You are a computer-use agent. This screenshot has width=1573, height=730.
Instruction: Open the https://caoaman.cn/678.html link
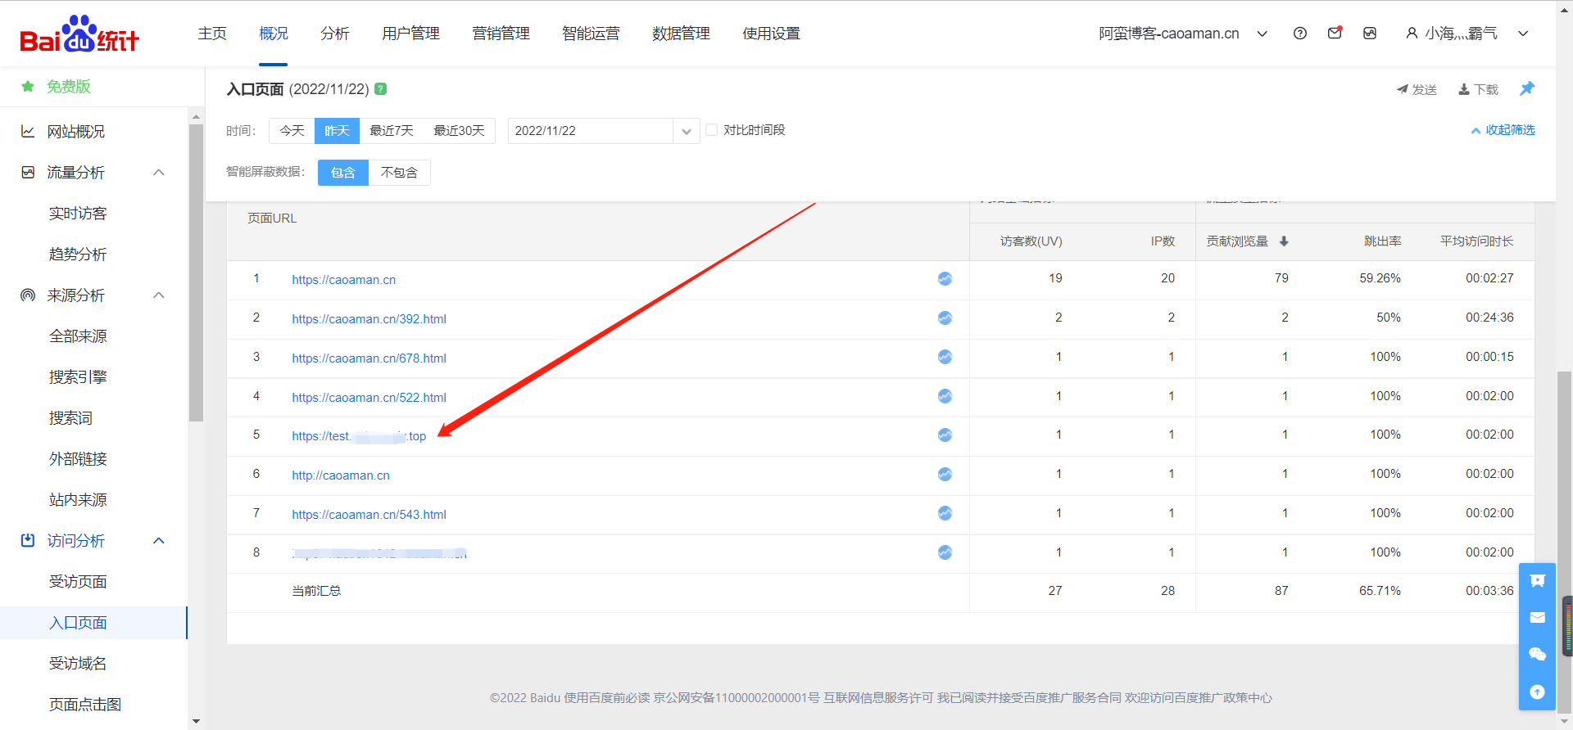(369, 358)
